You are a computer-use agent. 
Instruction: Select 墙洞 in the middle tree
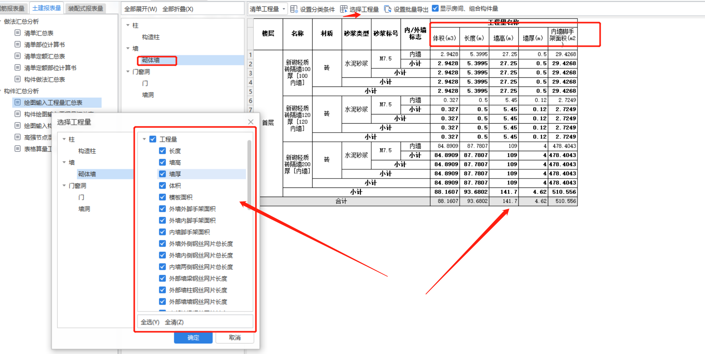coord(148,95)
